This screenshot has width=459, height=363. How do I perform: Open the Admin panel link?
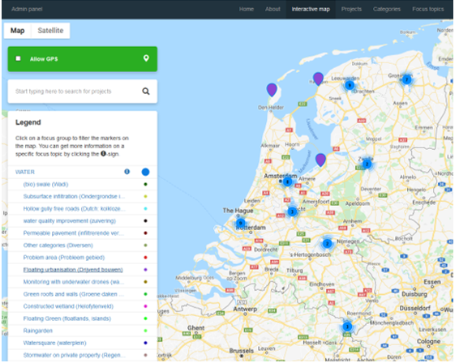point(27,9)
